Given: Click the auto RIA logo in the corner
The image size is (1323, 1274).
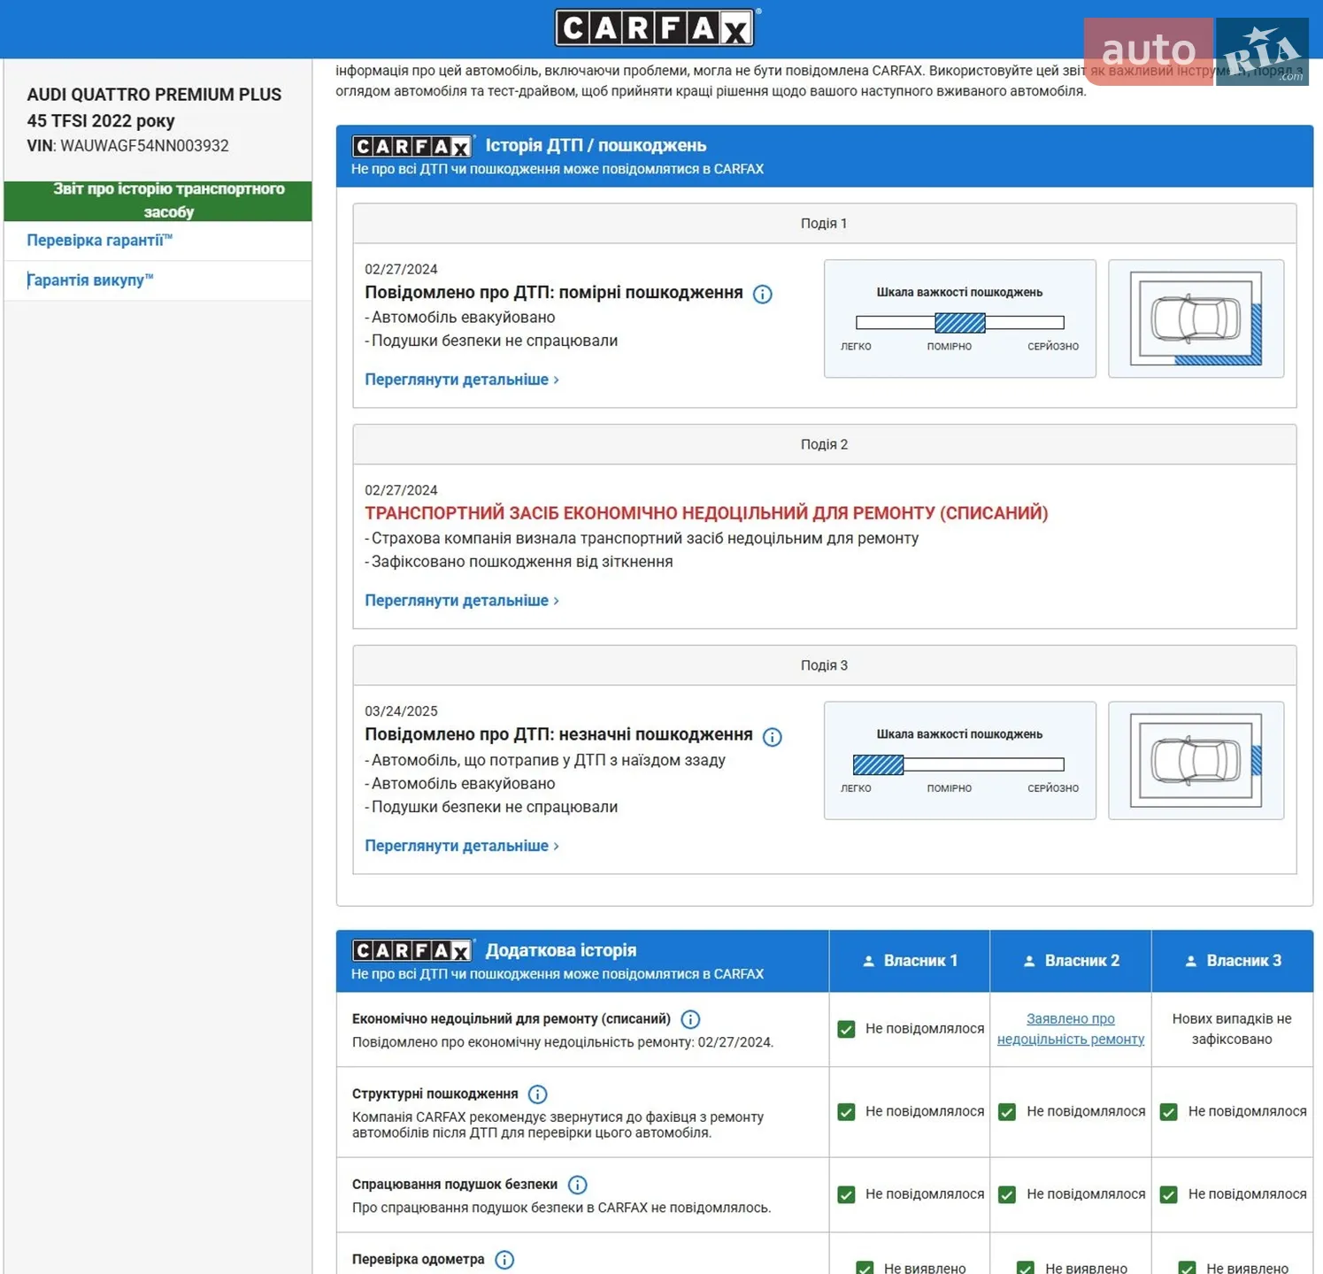Looking at the screenshot, I should (x=1196, y=51).
